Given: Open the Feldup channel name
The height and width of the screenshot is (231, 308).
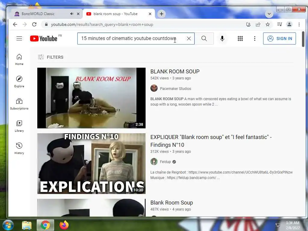Looking at the screenshot, I should tap(165, 162).
